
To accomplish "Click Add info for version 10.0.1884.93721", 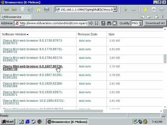I will (85, 101).
